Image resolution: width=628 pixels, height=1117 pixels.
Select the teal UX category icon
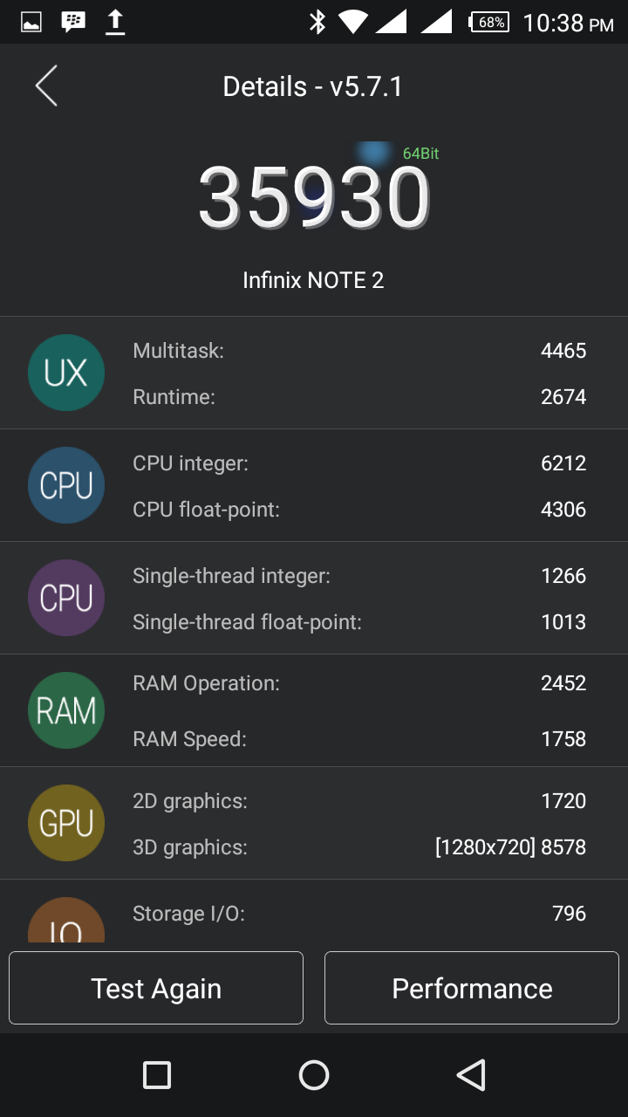pos(66,373)
